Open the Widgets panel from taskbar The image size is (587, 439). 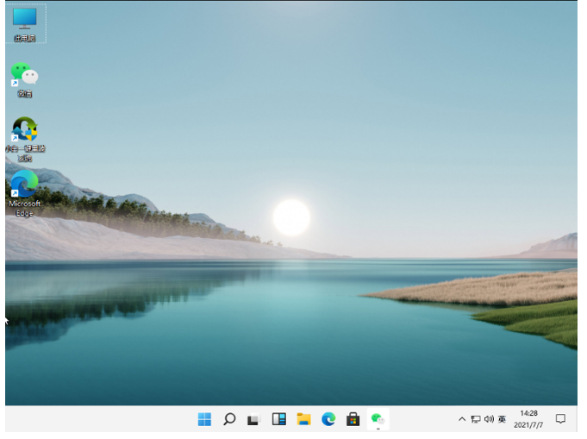point(278,419)
